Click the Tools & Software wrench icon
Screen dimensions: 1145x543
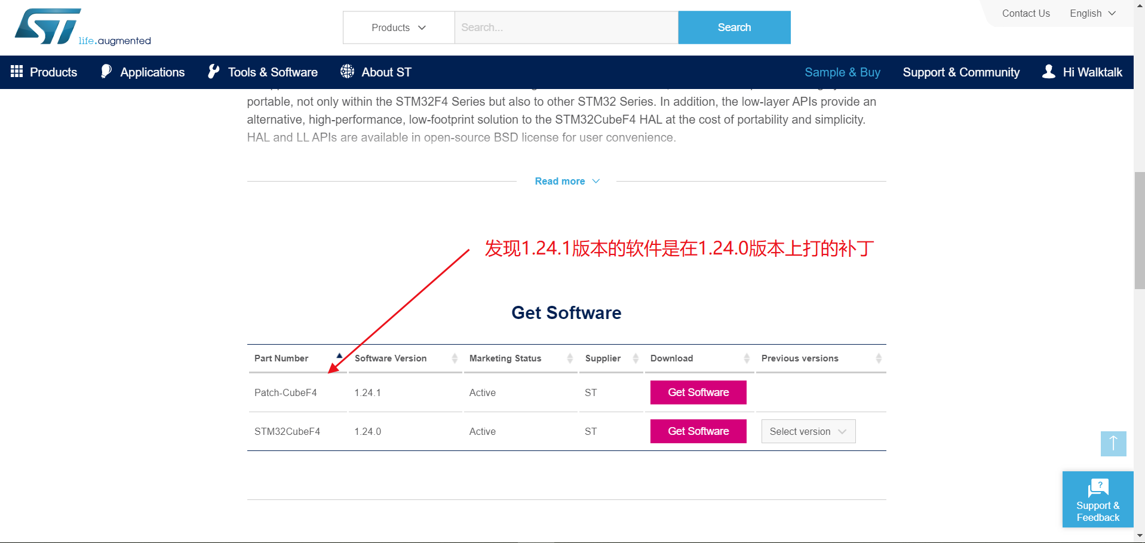(213, 72)
